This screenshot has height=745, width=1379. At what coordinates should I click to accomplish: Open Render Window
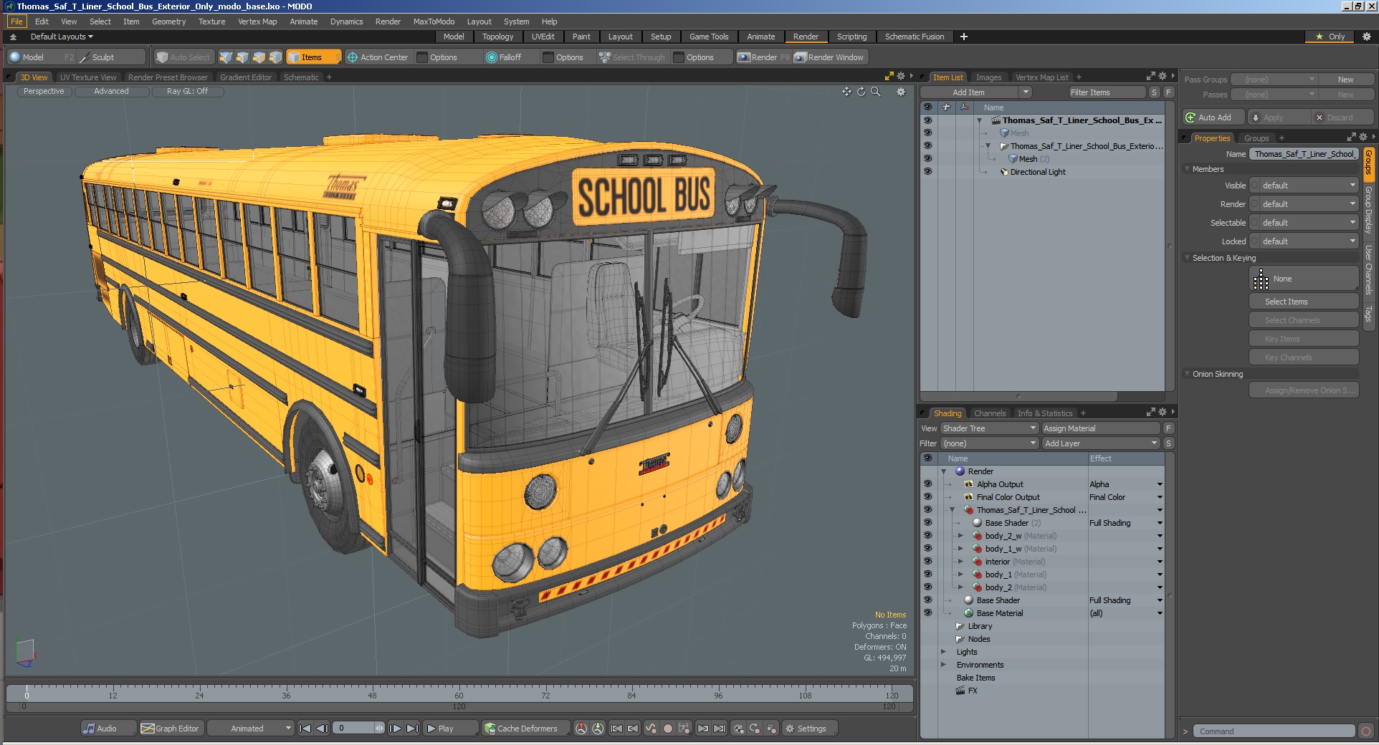point(829,57)
